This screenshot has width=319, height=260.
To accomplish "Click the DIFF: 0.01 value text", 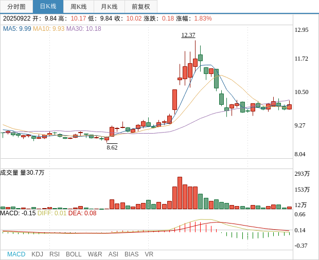I will [x=52, y=213].
